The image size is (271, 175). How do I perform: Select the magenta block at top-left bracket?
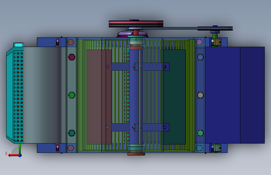(58, 42)
